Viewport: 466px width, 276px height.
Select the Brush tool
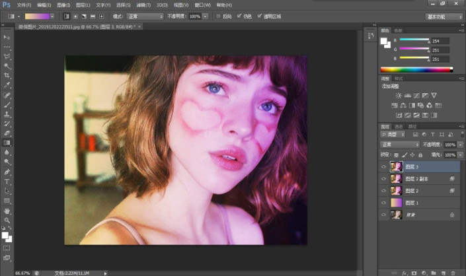click(7, 105)
